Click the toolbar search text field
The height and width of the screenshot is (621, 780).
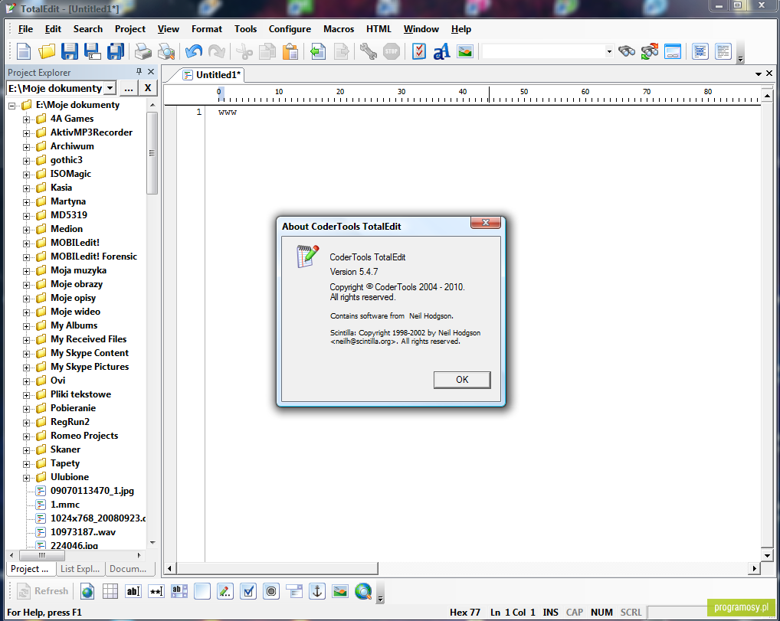click(544, 51)
